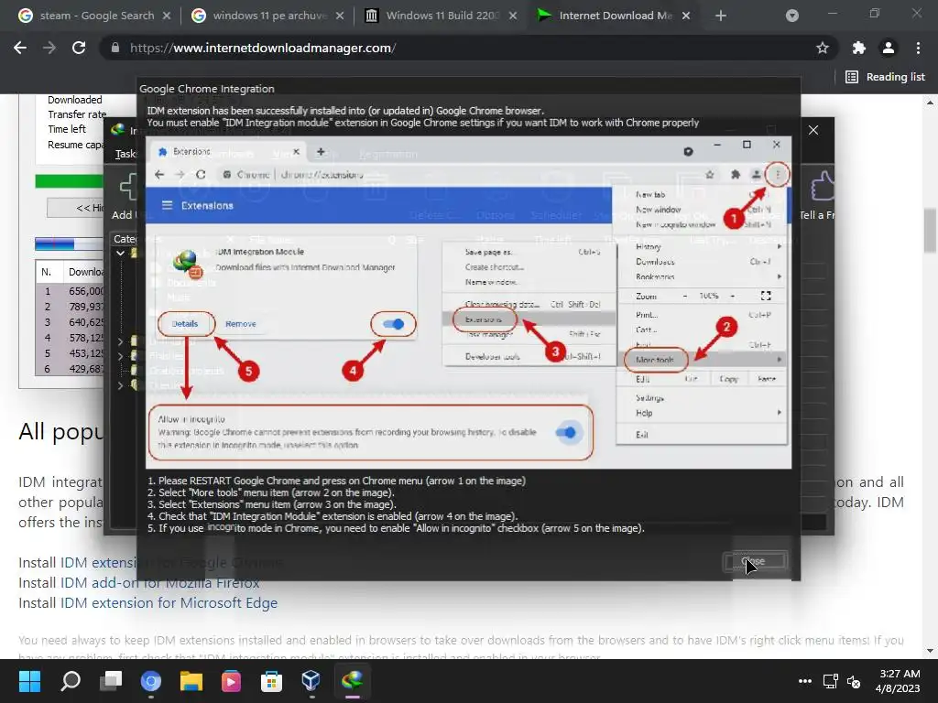Close the 'Windows 11 Build 2200' tab
This screenshot has width=938, height=703.
[x=513, y=16]
